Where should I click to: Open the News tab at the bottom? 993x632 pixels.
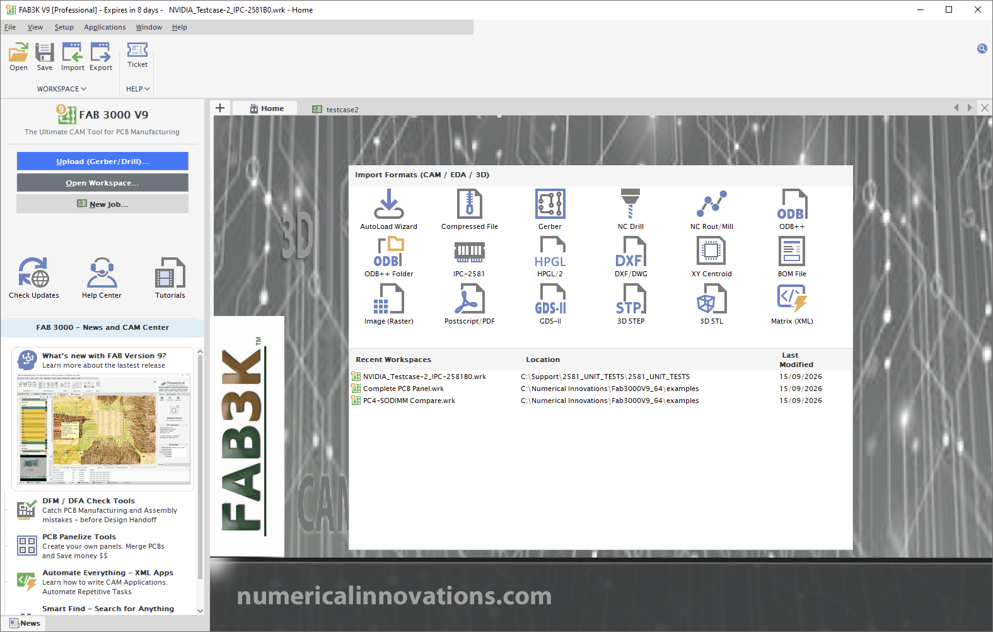(25, 623)
